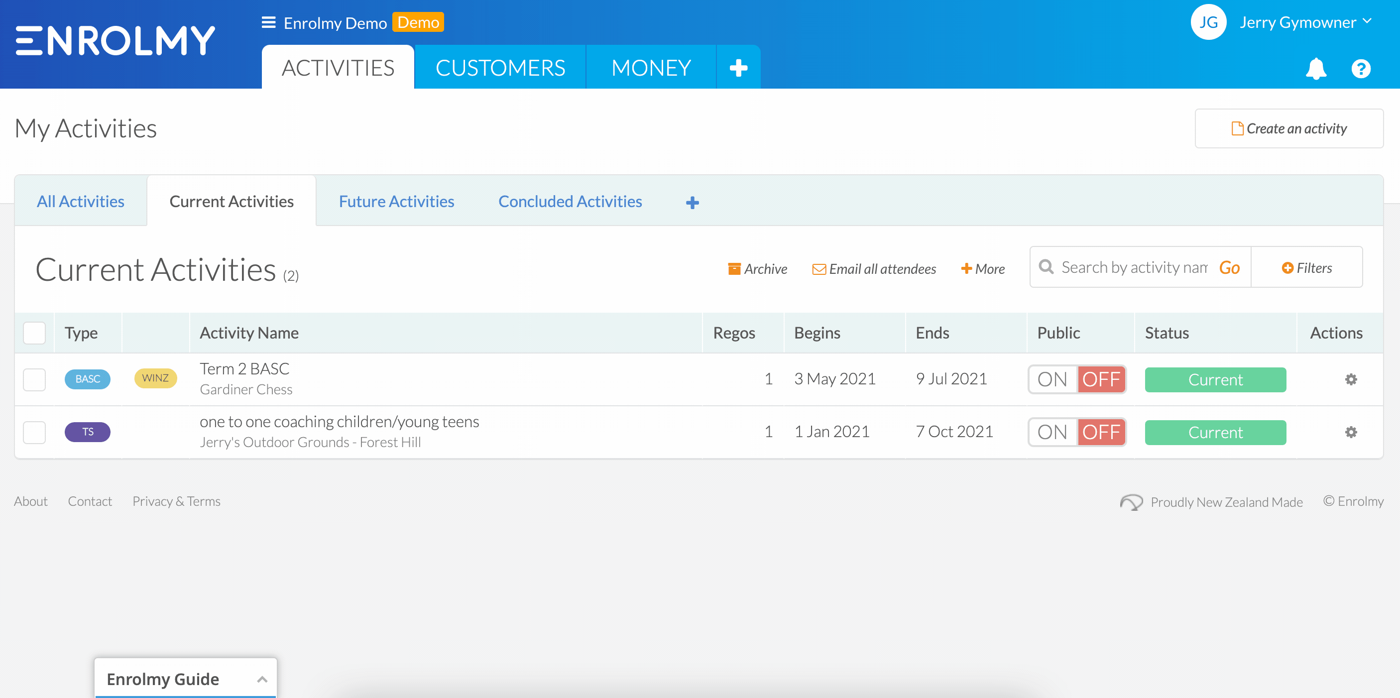Click the BASC type badge
The width and height of the screenshot is (1400, 698).
pyautogui.click(x=88, y=378)
